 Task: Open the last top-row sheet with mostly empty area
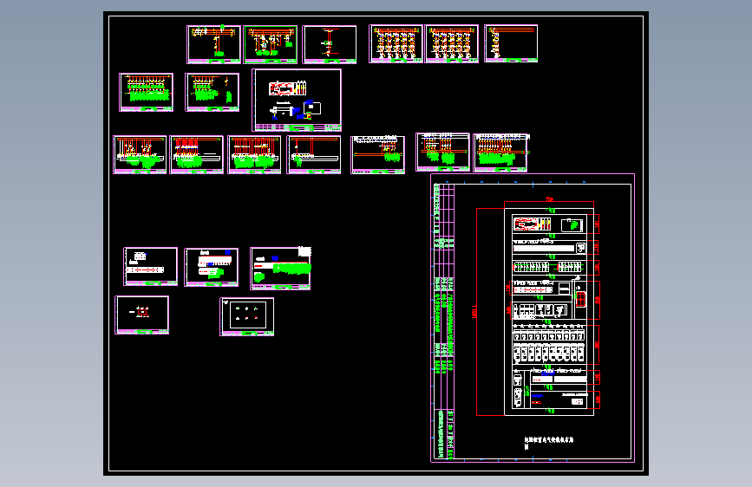[511, 43]
